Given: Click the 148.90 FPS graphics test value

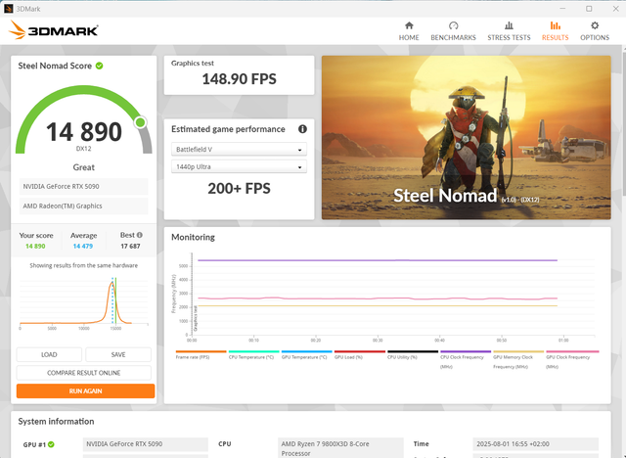Looking at the screenshot, I should click(x=239, y=79).
